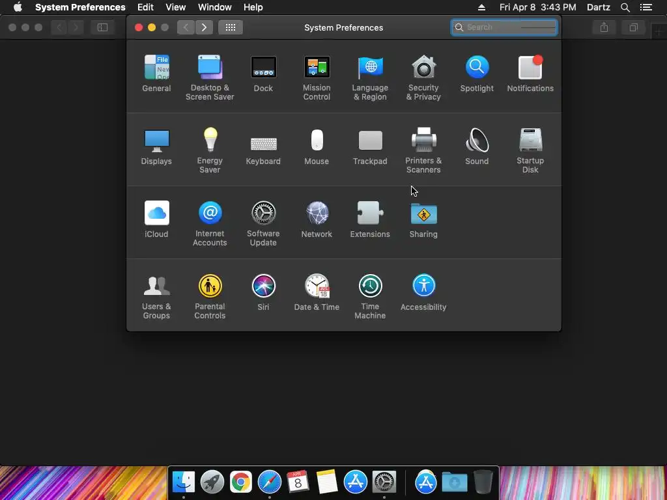The image size is (667, 500).
Task: Open the blue App Store icon in the Dock
Action: pyautogui.click(x=355, y=482)
